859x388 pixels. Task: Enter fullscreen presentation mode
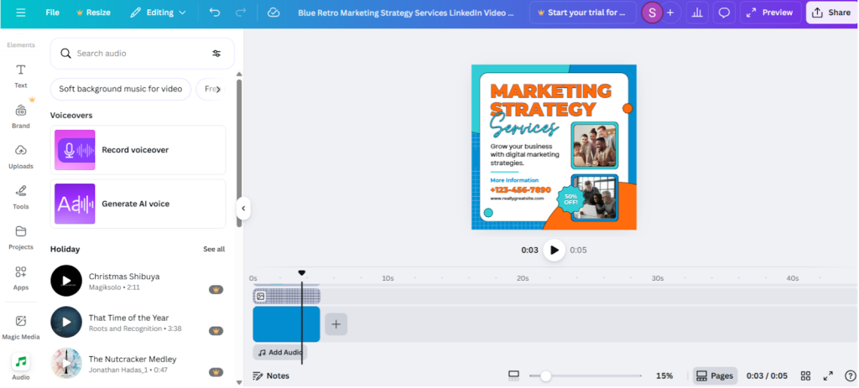(x=828, y=376)
